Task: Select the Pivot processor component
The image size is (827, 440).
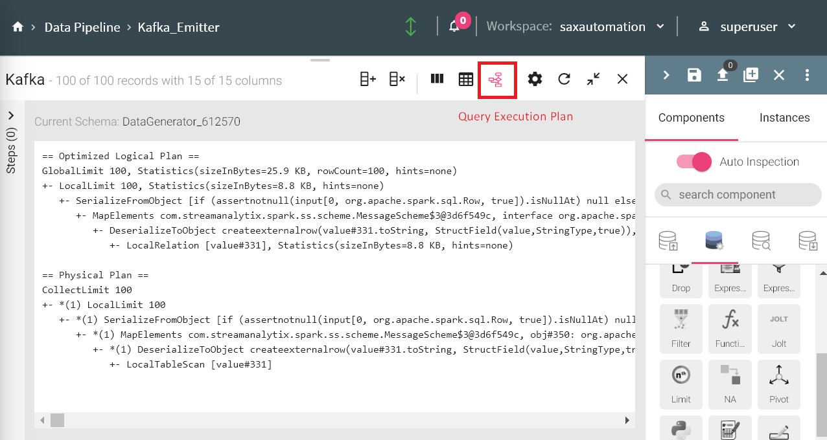Action: click(x=779, y=384)
